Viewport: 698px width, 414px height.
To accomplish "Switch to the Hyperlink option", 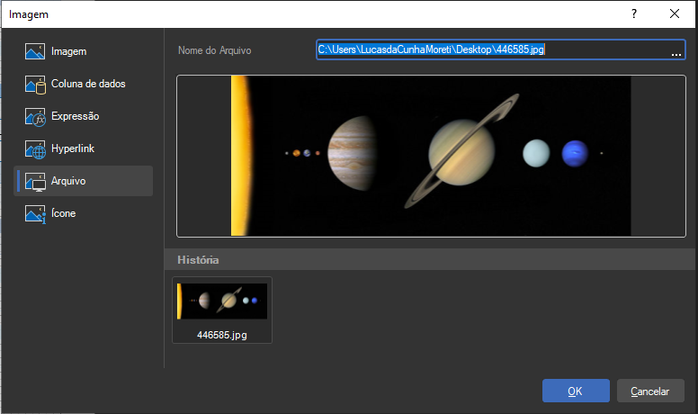I will point(73,148).
